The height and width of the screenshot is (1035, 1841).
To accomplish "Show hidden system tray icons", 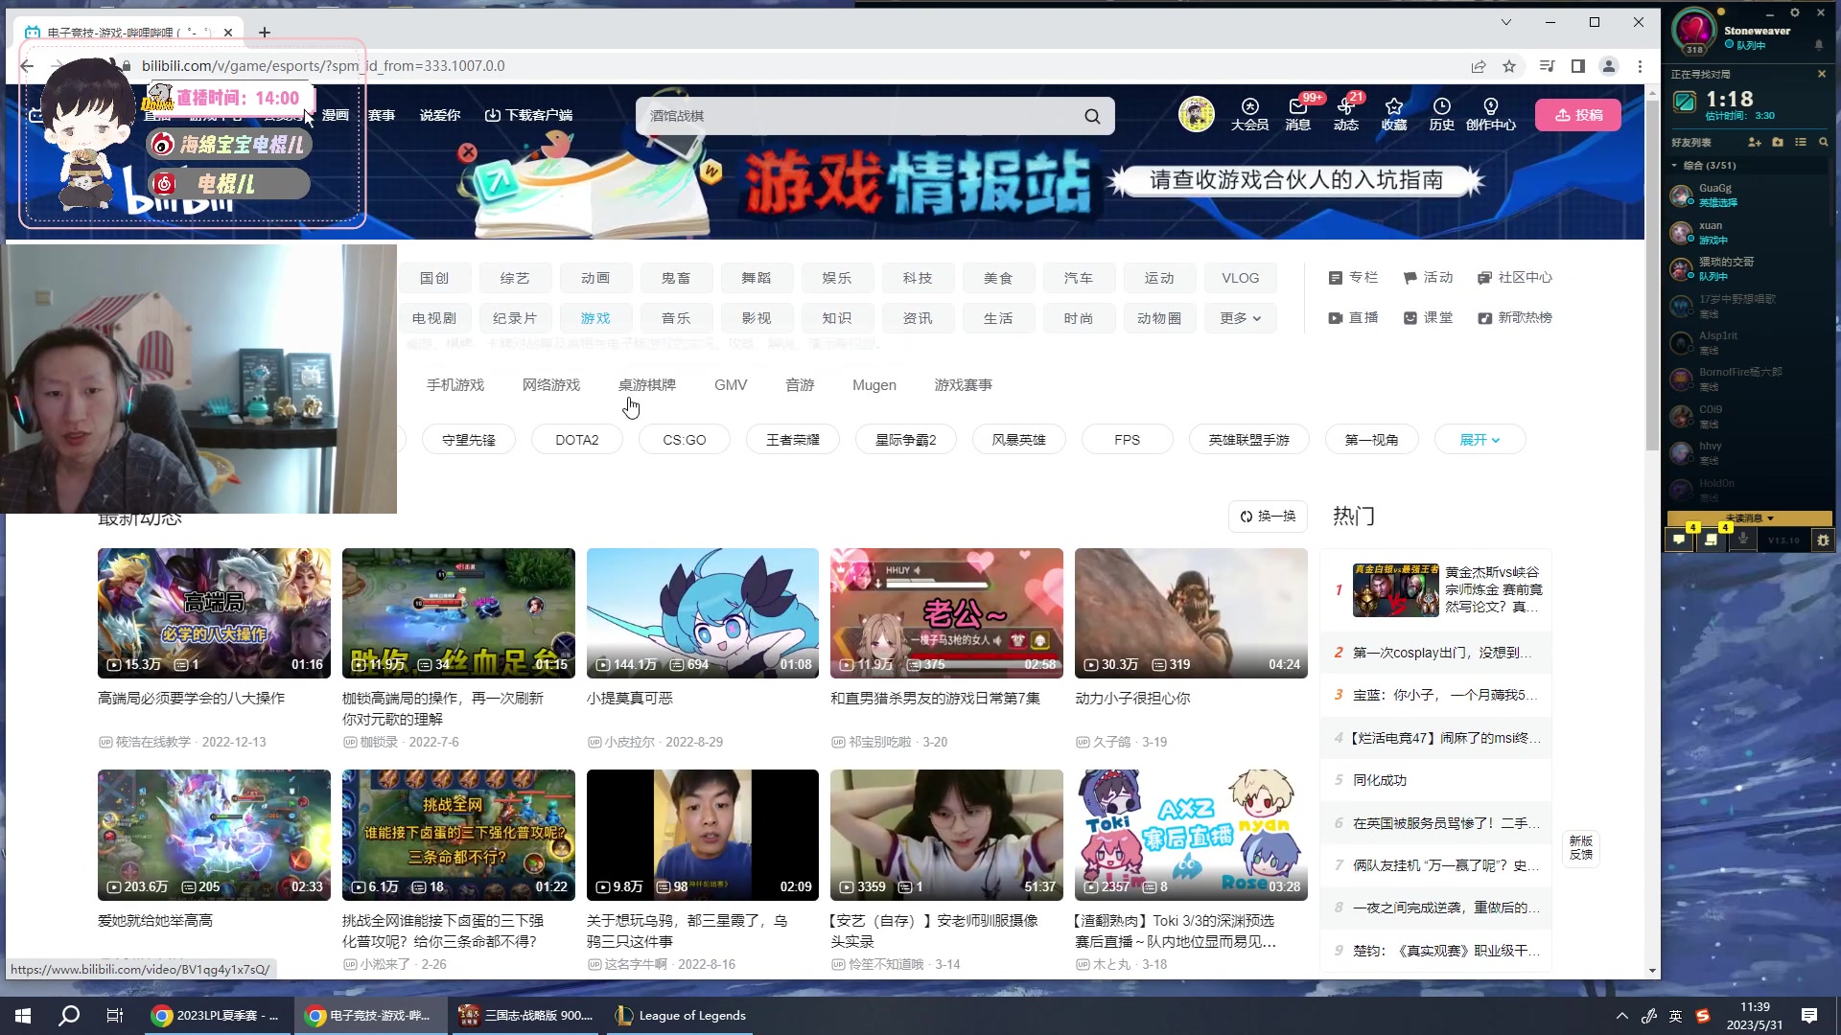I will (x=1622, y=1016).
